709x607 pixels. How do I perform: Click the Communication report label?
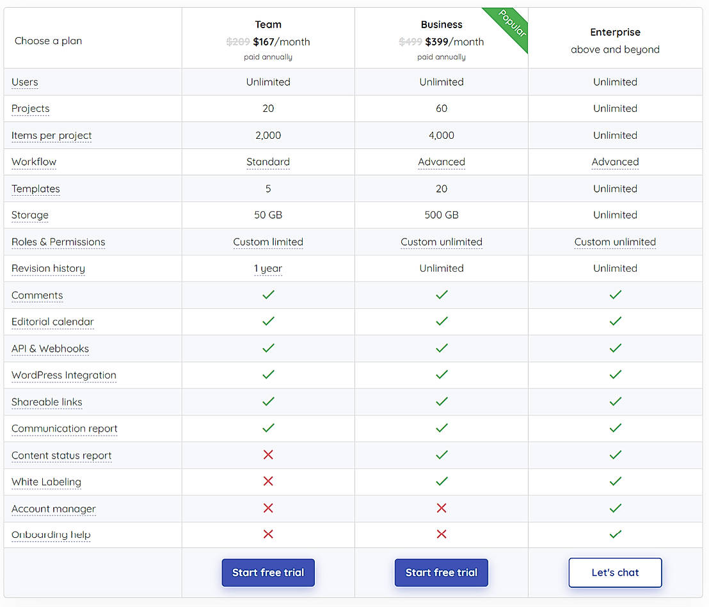(64, 429)
